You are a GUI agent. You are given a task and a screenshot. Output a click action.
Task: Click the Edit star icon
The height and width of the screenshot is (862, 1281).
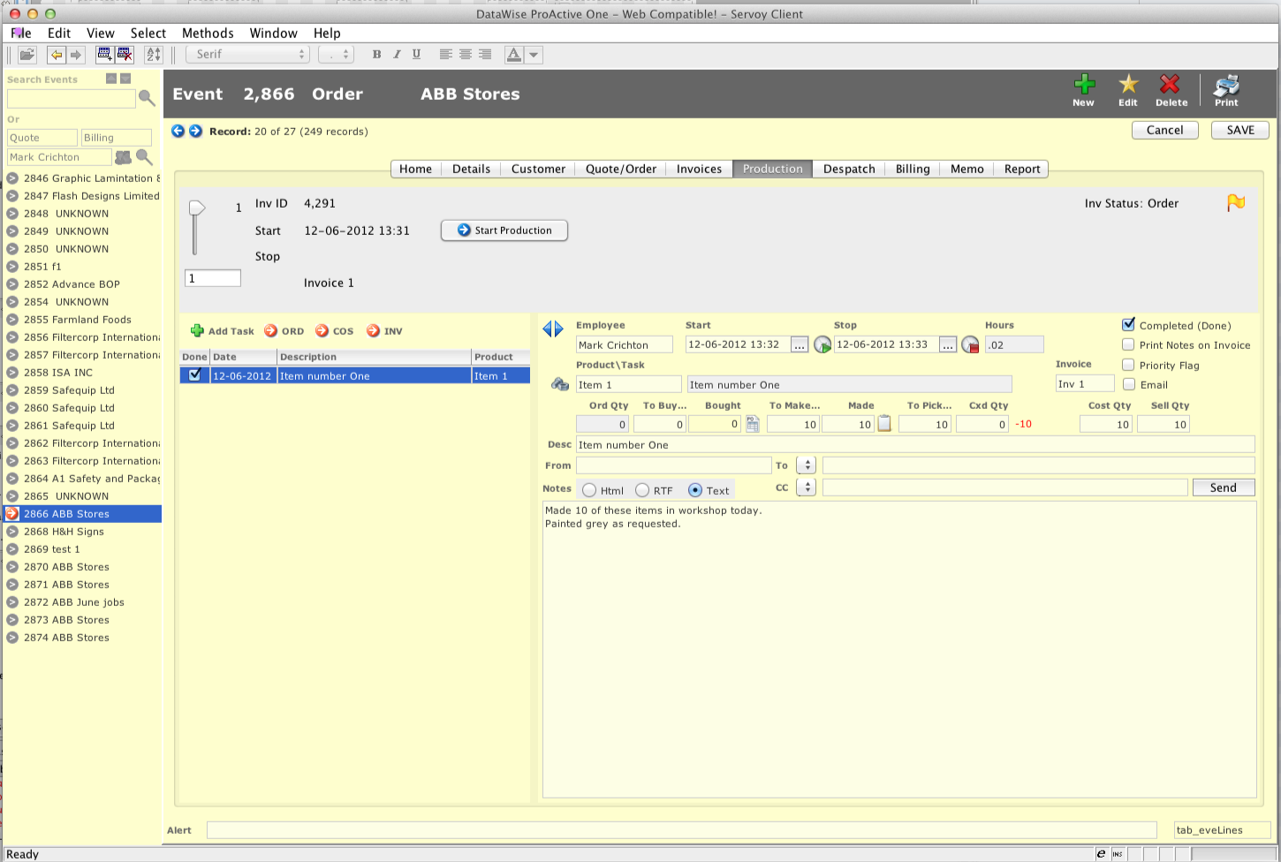[x=1128, y=85]
